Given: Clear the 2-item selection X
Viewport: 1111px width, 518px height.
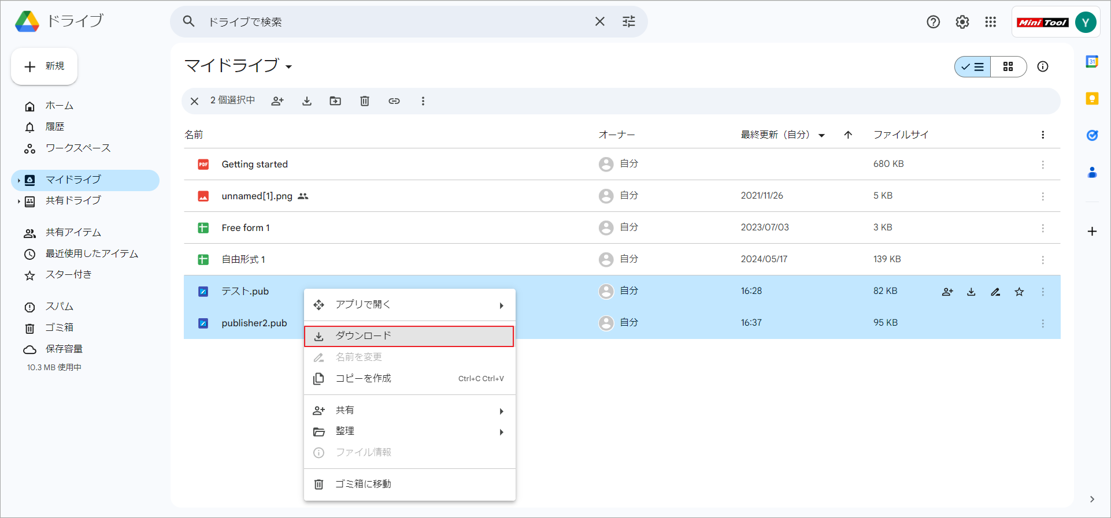Looking at the screenshot, I should pyautogui.click(x=194, y=101).
